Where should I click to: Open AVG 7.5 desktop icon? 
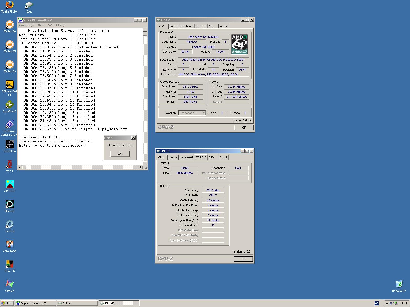pos(9,266)
